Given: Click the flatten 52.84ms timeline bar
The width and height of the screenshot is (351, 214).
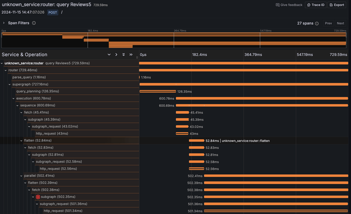Looking at the screenshot, I should (x=197, y=141).
